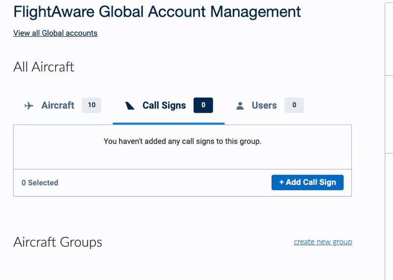
Task: Click the 0 Selected label
Action: 40,183
